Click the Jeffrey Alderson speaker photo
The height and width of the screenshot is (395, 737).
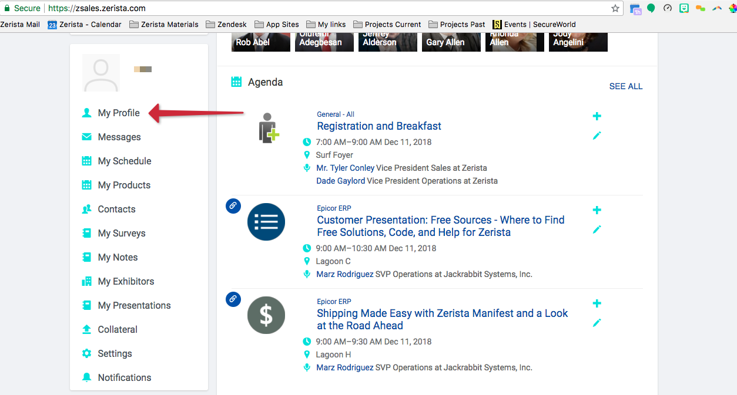coord(388,42)
